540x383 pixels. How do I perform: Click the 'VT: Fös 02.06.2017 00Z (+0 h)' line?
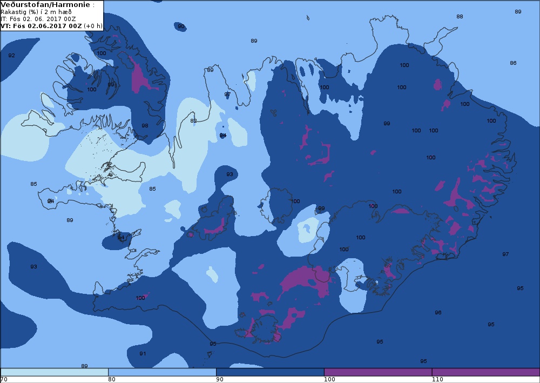[x=51, y=26]
